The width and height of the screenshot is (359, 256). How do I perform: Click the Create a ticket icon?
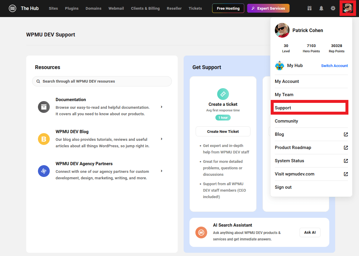point(223,94)
